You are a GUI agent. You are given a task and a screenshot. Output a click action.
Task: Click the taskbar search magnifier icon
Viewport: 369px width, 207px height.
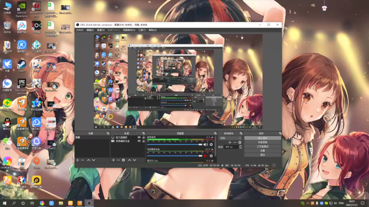pyautogui.click(x=14, y=203)
